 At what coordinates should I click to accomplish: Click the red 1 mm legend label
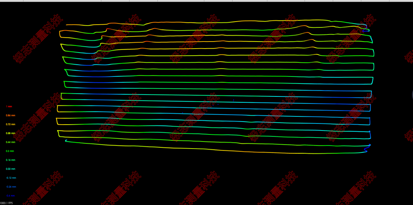click(8, 106)
